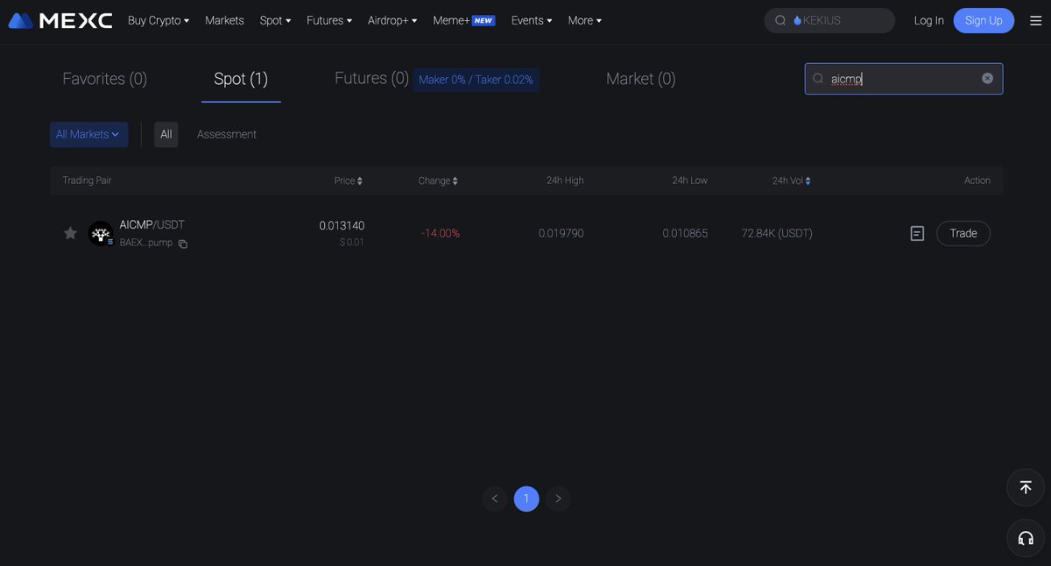This screenshot has width=1051, height=566.
Task: Open the hamburger menu icon
Action: (1035, 20)
